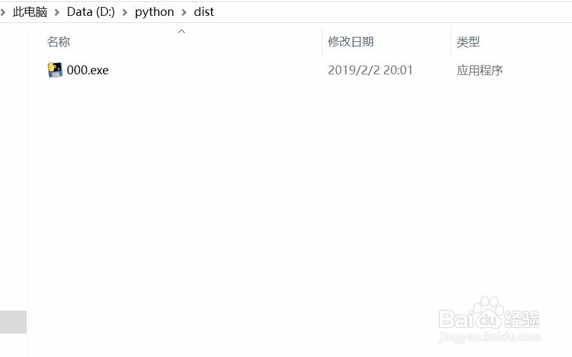The image size is (572, 357).
Task: Click divider between 名称 and 修改日期 columns
Action: click(x=322, y=42)
